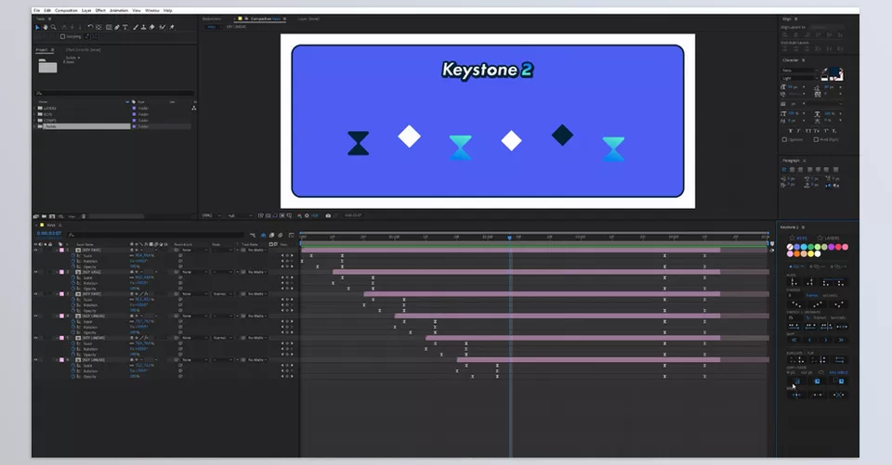This screenshot has height=465, width=892.
Task: Select the Clone Stamp tool
Action: pyautogui.click(x=143, y=27)
